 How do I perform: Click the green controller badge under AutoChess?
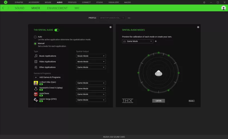pos(41,95)
